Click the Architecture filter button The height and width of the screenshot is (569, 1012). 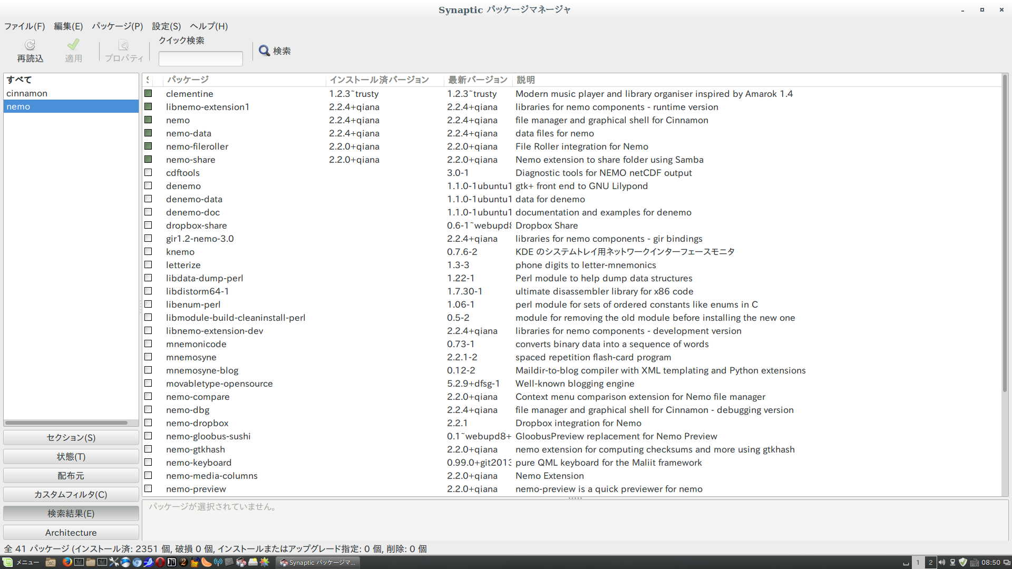(x=71, y=532)
